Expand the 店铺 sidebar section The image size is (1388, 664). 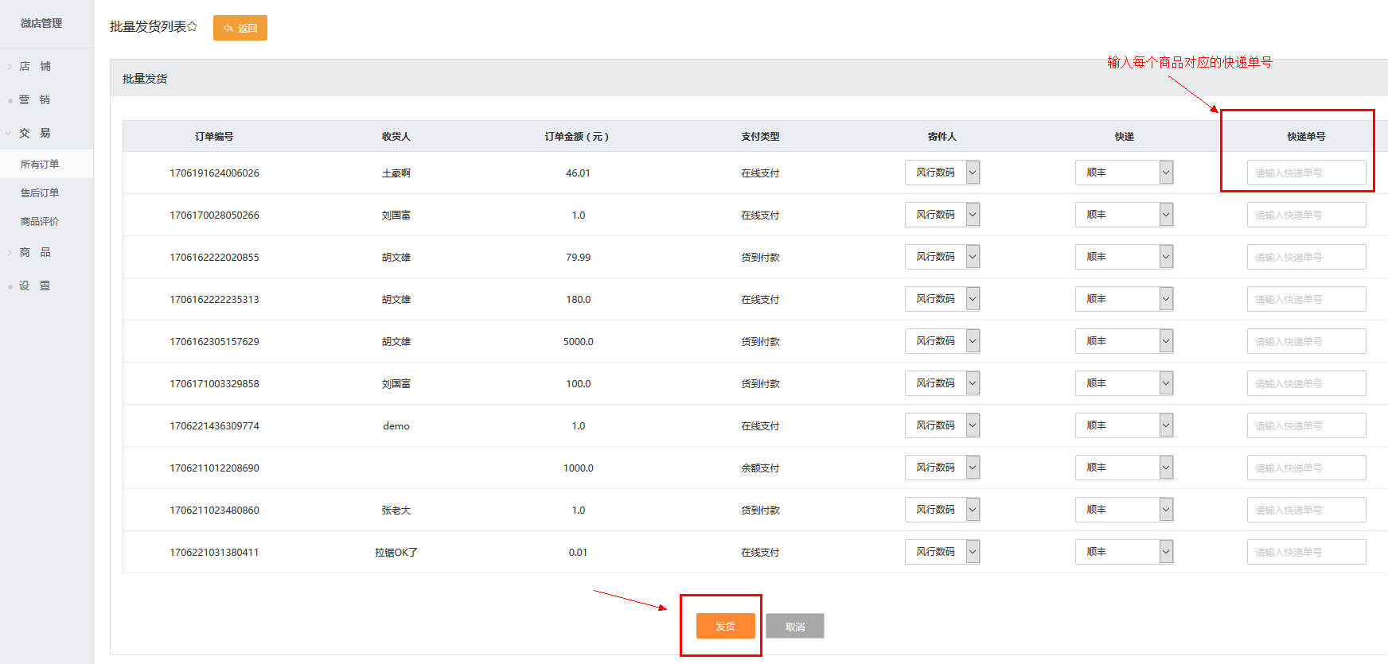coord(35,66)
